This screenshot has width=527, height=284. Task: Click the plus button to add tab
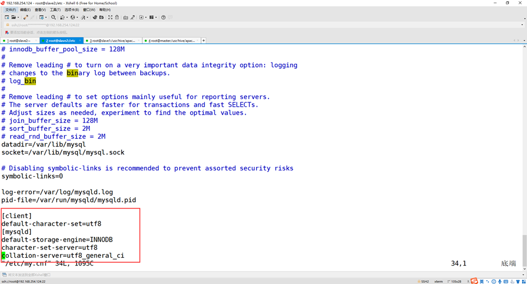coord(204,41)
